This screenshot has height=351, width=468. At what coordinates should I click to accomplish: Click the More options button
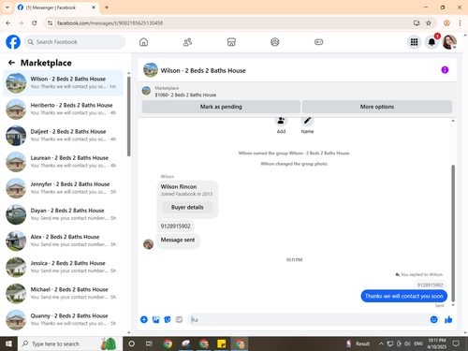tap(377, 107)
